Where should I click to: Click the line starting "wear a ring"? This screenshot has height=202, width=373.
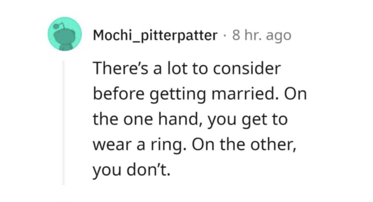[195, 146]
